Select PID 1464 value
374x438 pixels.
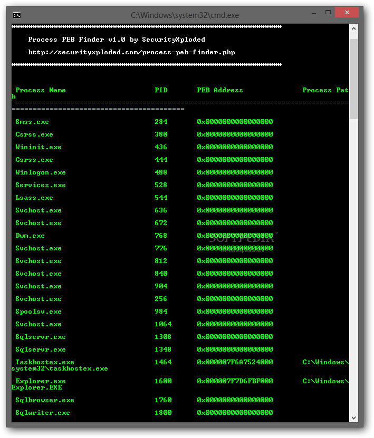(163, 362)
